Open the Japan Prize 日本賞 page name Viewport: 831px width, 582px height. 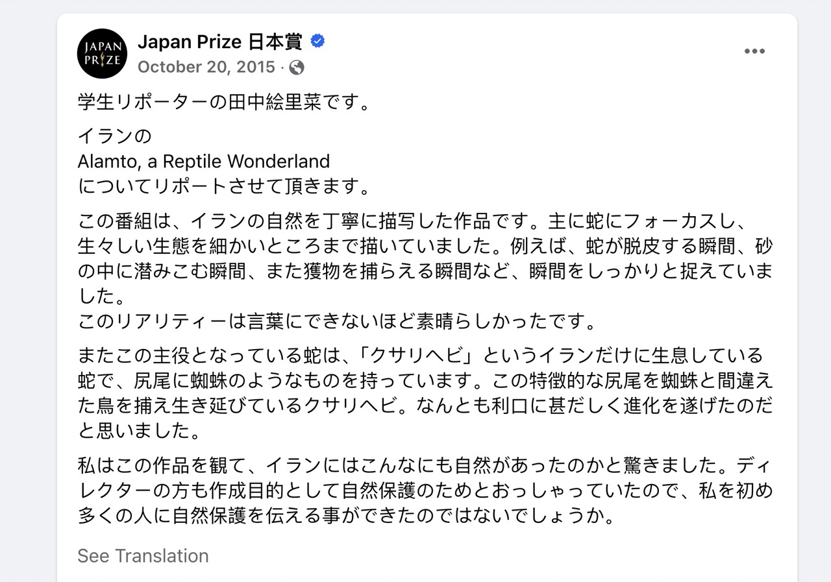coord(220,42)
